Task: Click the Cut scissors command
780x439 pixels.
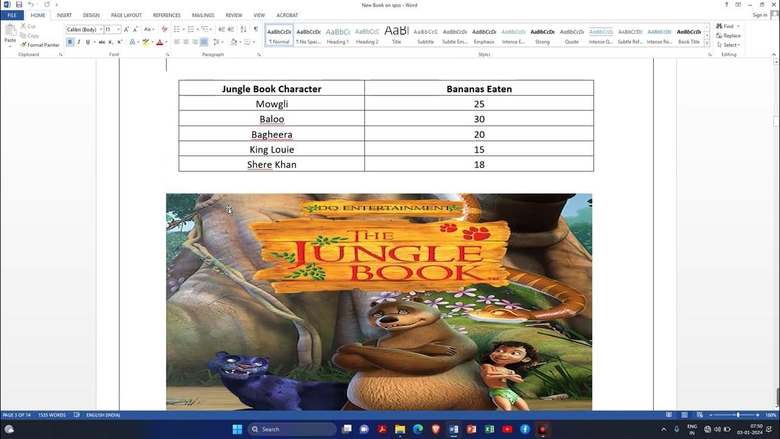Action: point(28,26)
